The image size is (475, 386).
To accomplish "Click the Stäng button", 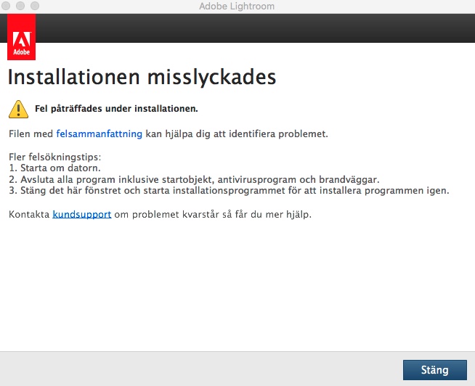I will 435,369.
